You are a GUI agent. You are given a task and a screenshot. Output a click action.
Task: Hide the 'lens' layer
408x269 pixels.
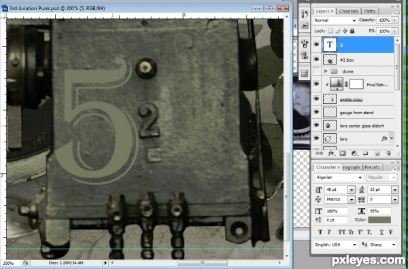316,139
